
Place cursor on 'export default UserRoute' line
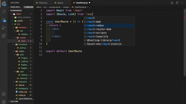pos(64,51)
